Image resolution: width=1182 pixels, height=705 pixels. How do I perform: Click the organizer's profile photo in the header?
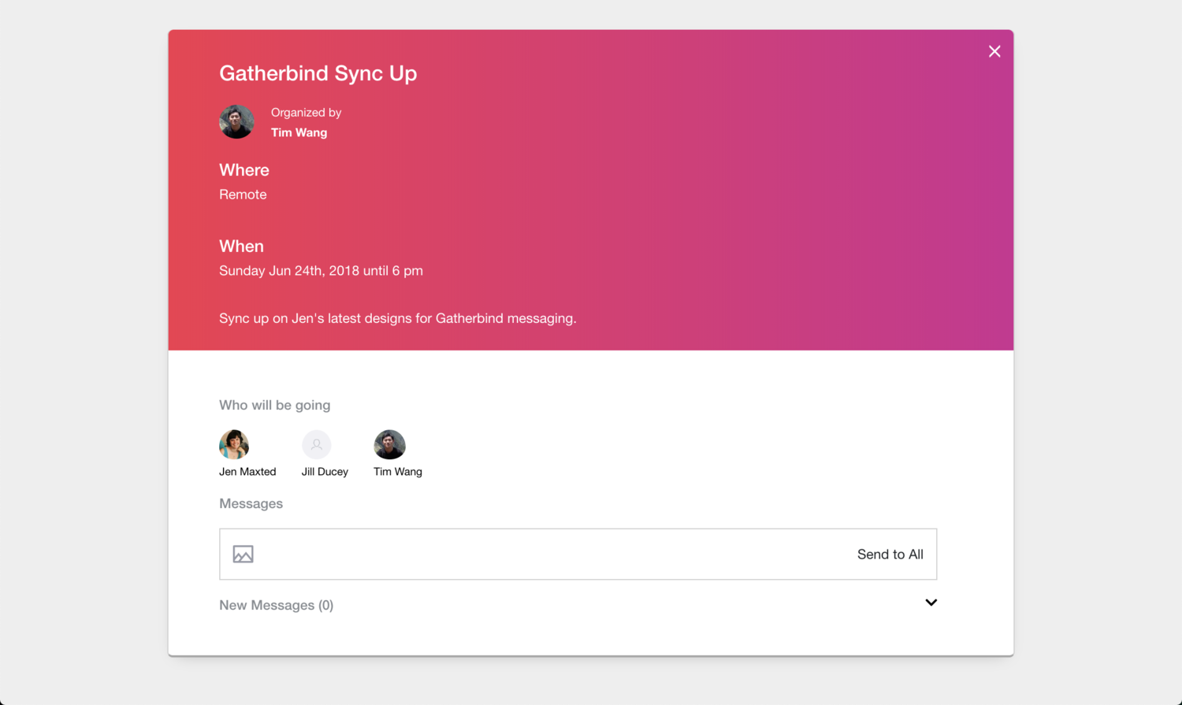click(x=236, y=122)
